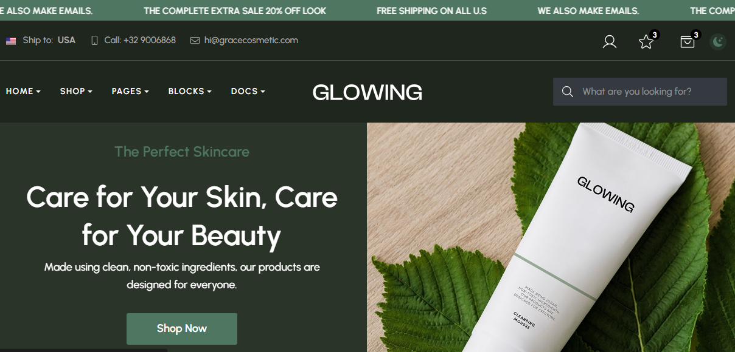
Task: Open the DOCS menu item
Action: 248,91
